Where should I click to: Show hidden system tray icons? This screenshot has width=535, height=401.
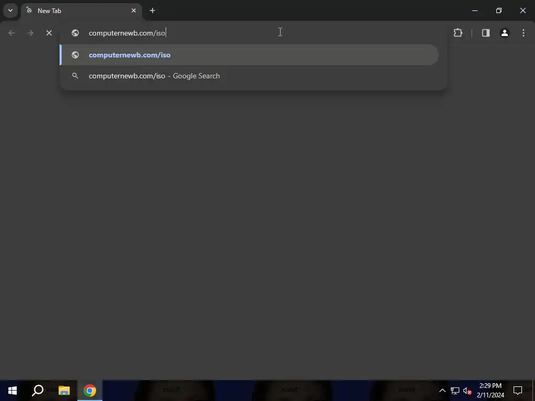pyautogui.click(x=442, y=391)
